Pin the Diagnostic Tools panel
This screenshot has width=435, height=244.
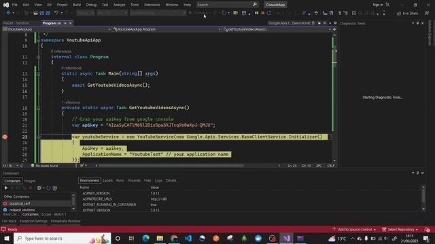coord(417,23)
